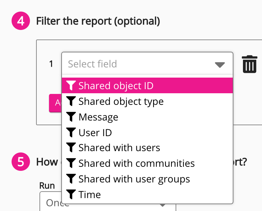The image size is (262, 211).
Task: Click the trash can delete filter icon
Action: coord(249,64)
